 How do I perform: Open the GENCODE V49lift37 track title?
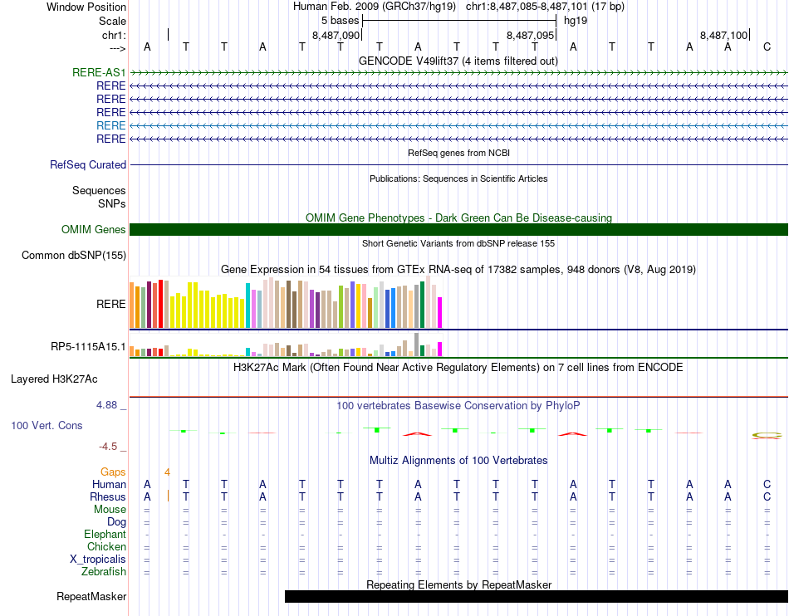click(458, 61)
